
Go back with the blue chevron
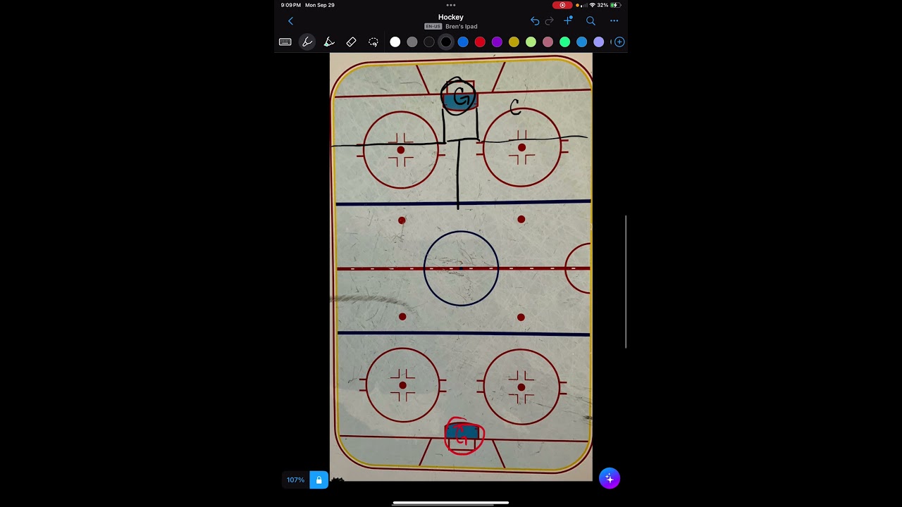pyautogui.click(x=290, y=21)
